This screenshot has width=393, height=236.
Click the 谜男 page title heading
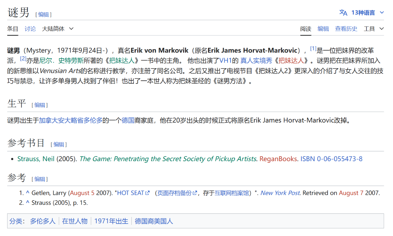click(19, 13)
